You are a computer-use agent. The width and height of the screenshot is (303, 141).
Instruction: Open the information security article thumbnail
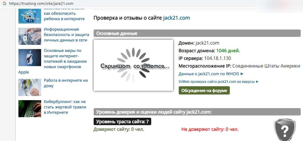pos(30,36)
